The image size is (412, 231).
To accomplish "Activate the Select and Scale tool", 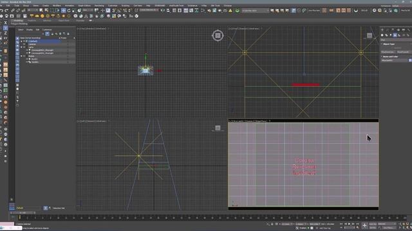I will (74, 10).
